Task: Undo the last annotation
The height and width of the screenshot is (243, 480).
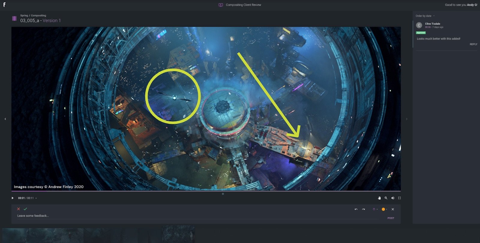Action: (356, 209)
